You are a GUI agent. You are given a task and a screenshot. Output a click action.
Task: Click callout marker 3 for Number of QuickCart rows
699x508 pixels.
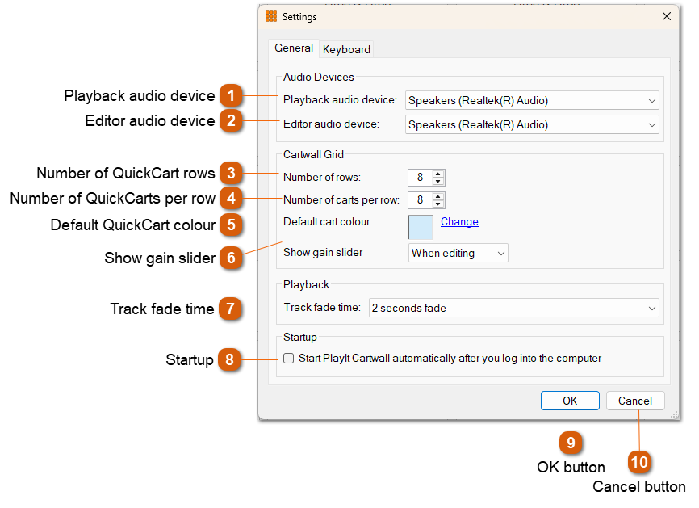click(232, 173)
